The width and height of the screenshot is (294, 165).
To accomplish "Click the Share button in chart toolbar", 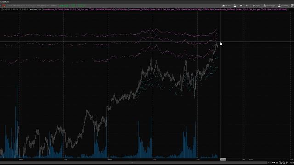I will click(226, 5).
